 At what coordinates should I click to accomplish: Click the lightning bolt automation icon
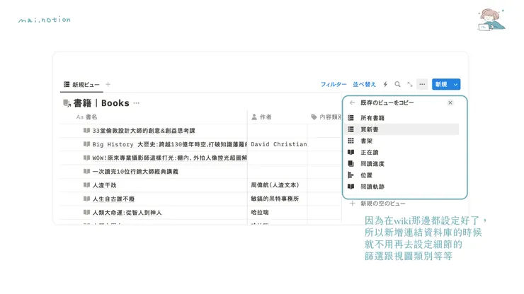tap(385, 84)
